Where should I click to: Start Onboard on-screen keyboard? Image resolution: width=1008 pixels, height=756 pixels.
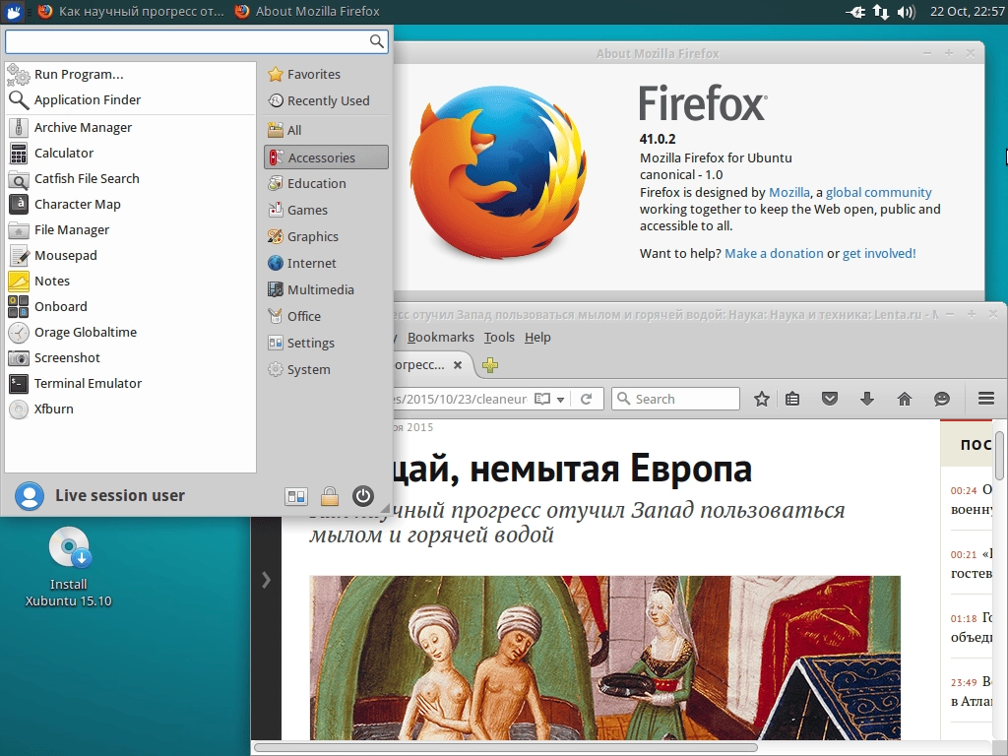[131, 307]
